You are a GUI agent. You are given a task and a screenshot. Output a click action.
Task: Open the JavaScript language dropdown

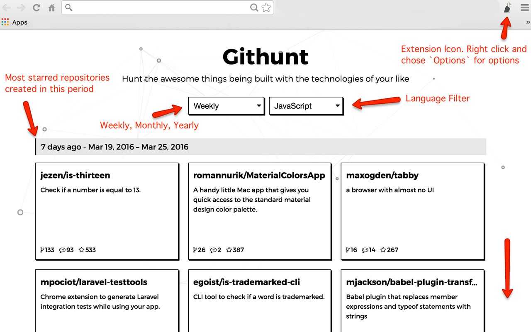click(306, 106)
